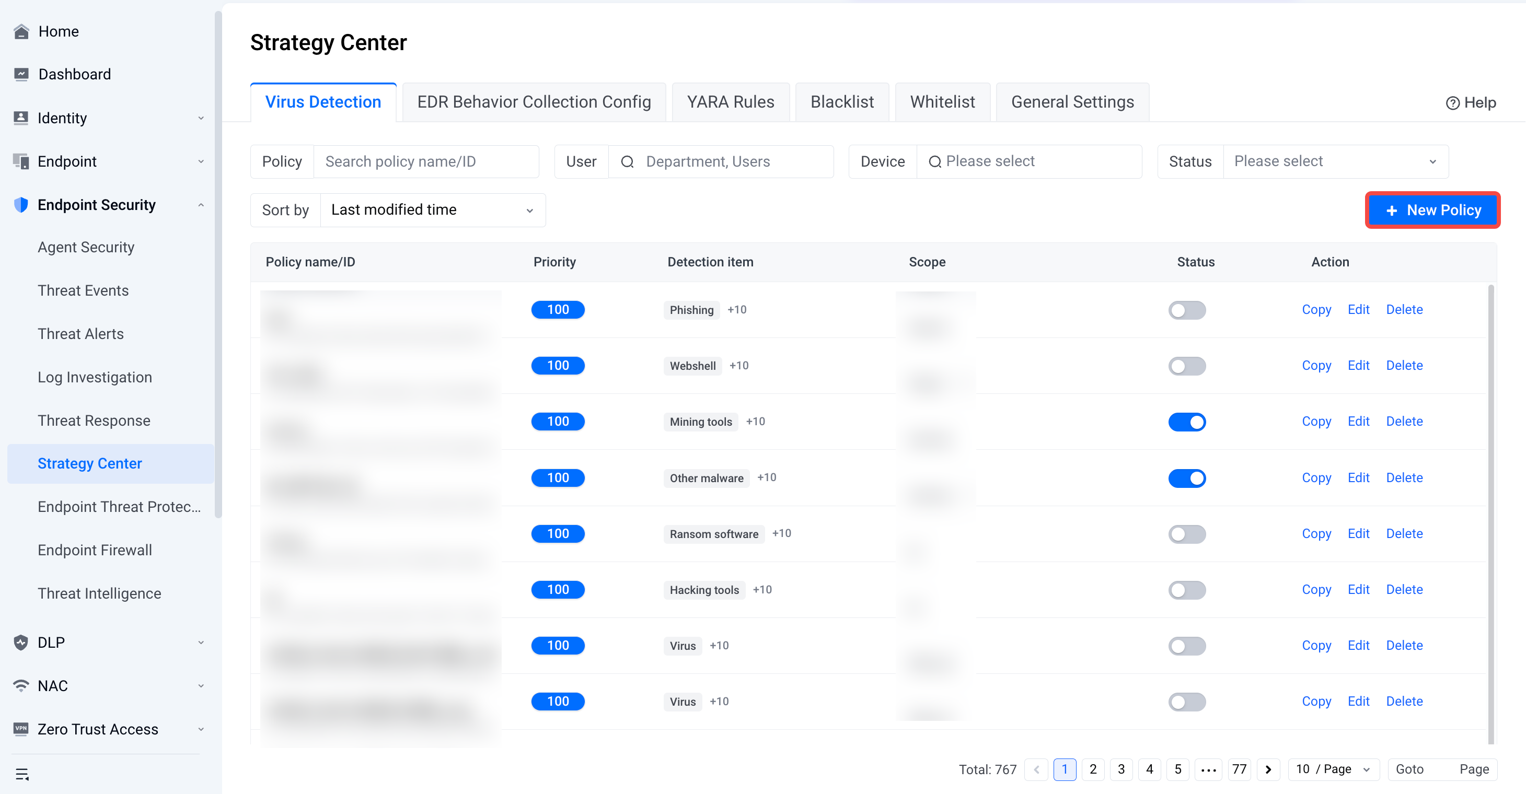Click Edit for the Webshell policy
Viewport: 1526px width, 794px height.
(x=1358, y=365)
